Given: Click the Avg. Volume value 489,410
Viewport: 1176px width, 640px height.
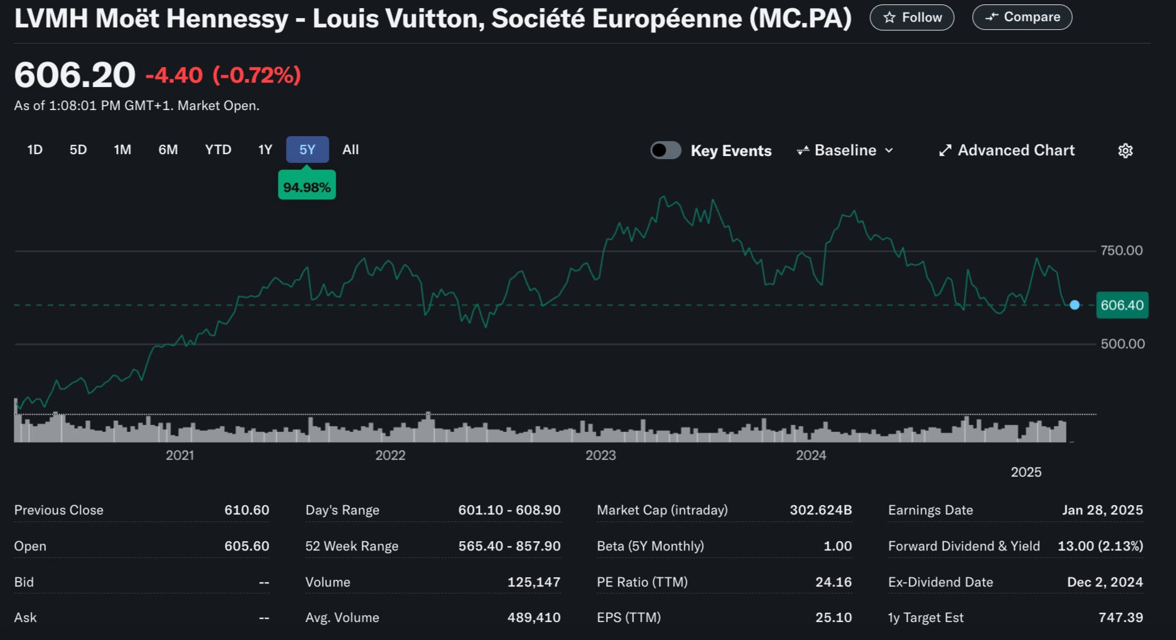Looking at the screenshot, I should [534, 618].
